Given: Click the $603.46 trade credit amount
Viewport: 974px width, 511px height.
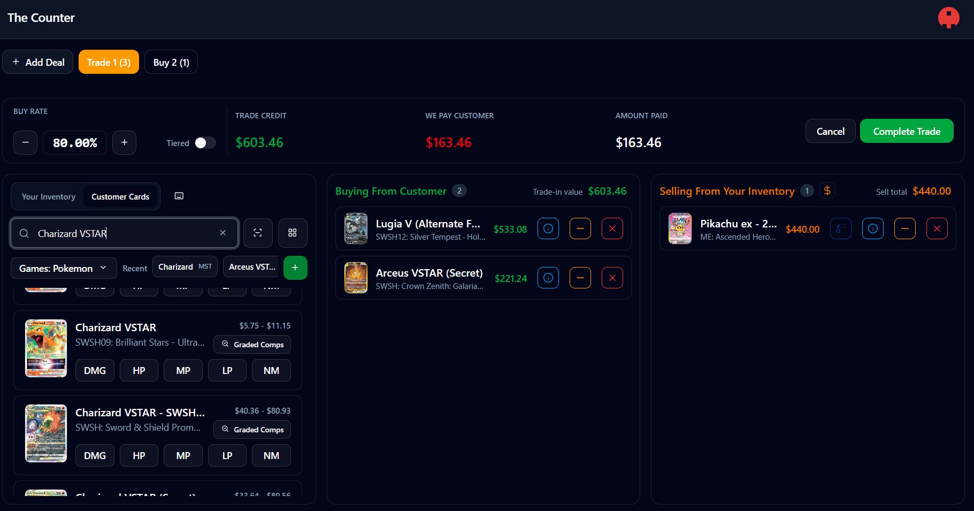Looking at the screenshot, I should click(x=259, y=143).
